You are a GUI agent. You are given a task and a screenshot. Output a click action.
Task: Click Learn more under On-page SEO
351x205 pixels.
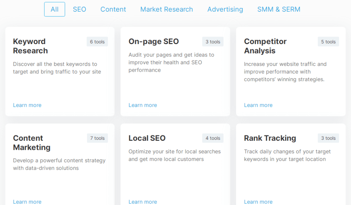pyautogui.click(x=143, y=105)
